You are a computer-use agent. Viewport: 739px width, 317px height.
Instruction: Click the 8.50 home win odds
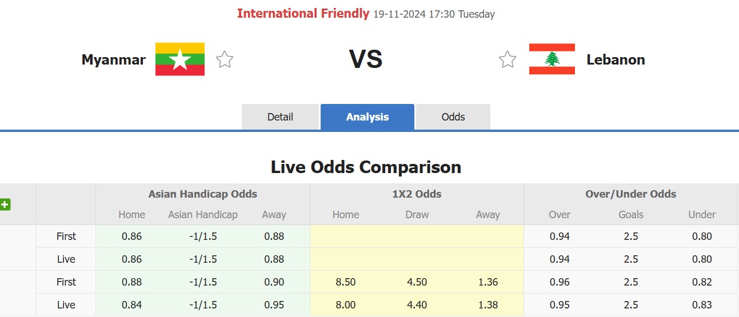[346, 282]
